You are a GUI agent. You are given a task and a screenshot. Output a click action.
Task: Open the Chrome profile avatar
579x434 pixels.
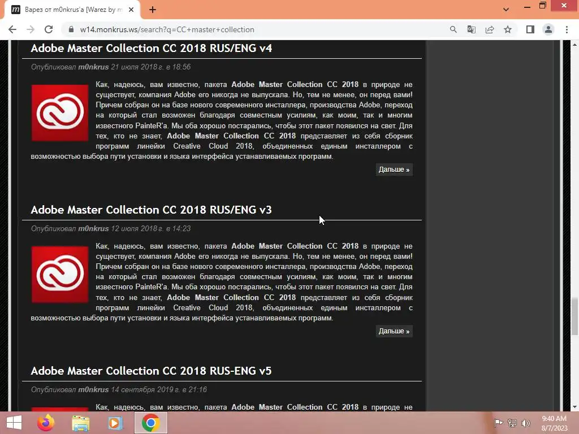coord(548,29)
